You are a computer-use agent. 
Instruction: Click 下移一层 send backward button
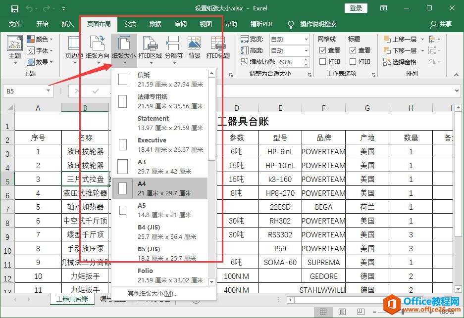[400, 50]
